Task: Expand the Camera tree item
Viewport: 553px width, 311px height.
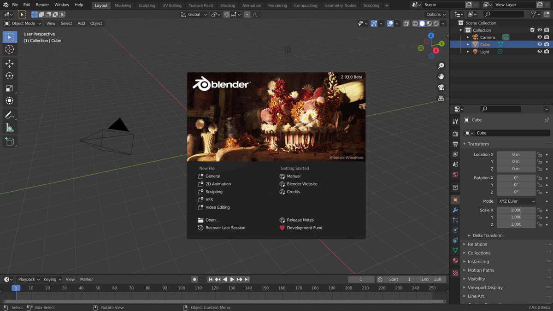Action: pos(468,37)
